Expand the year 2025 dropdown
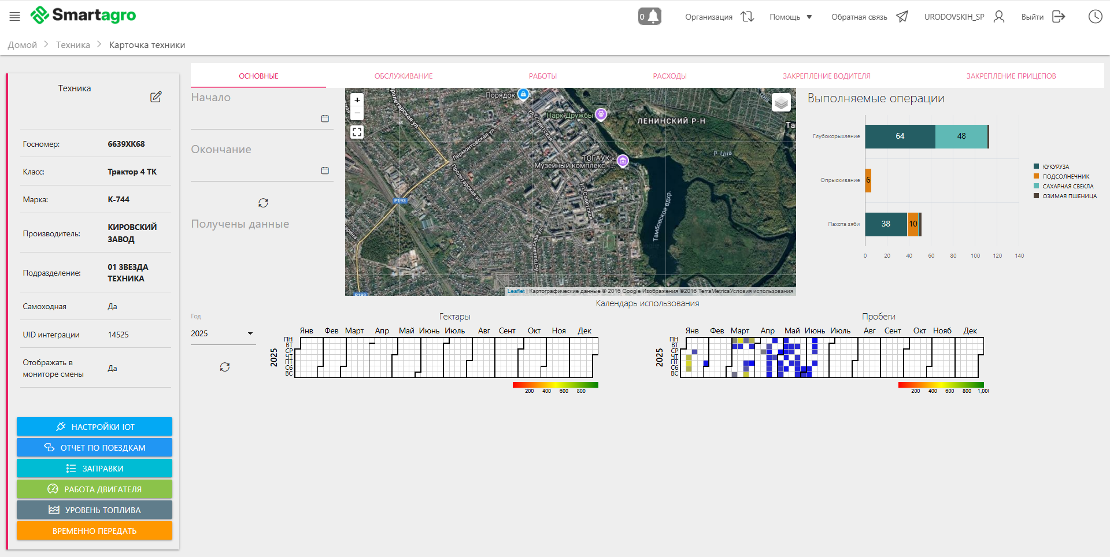The image size is (1110, 557). pyautogui.click(x=223, y=333)
